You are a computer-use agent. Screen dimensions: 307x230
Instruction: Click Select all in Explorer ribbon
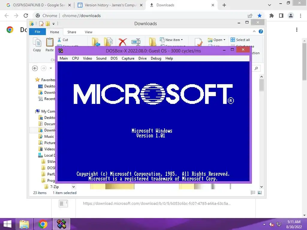240,40
